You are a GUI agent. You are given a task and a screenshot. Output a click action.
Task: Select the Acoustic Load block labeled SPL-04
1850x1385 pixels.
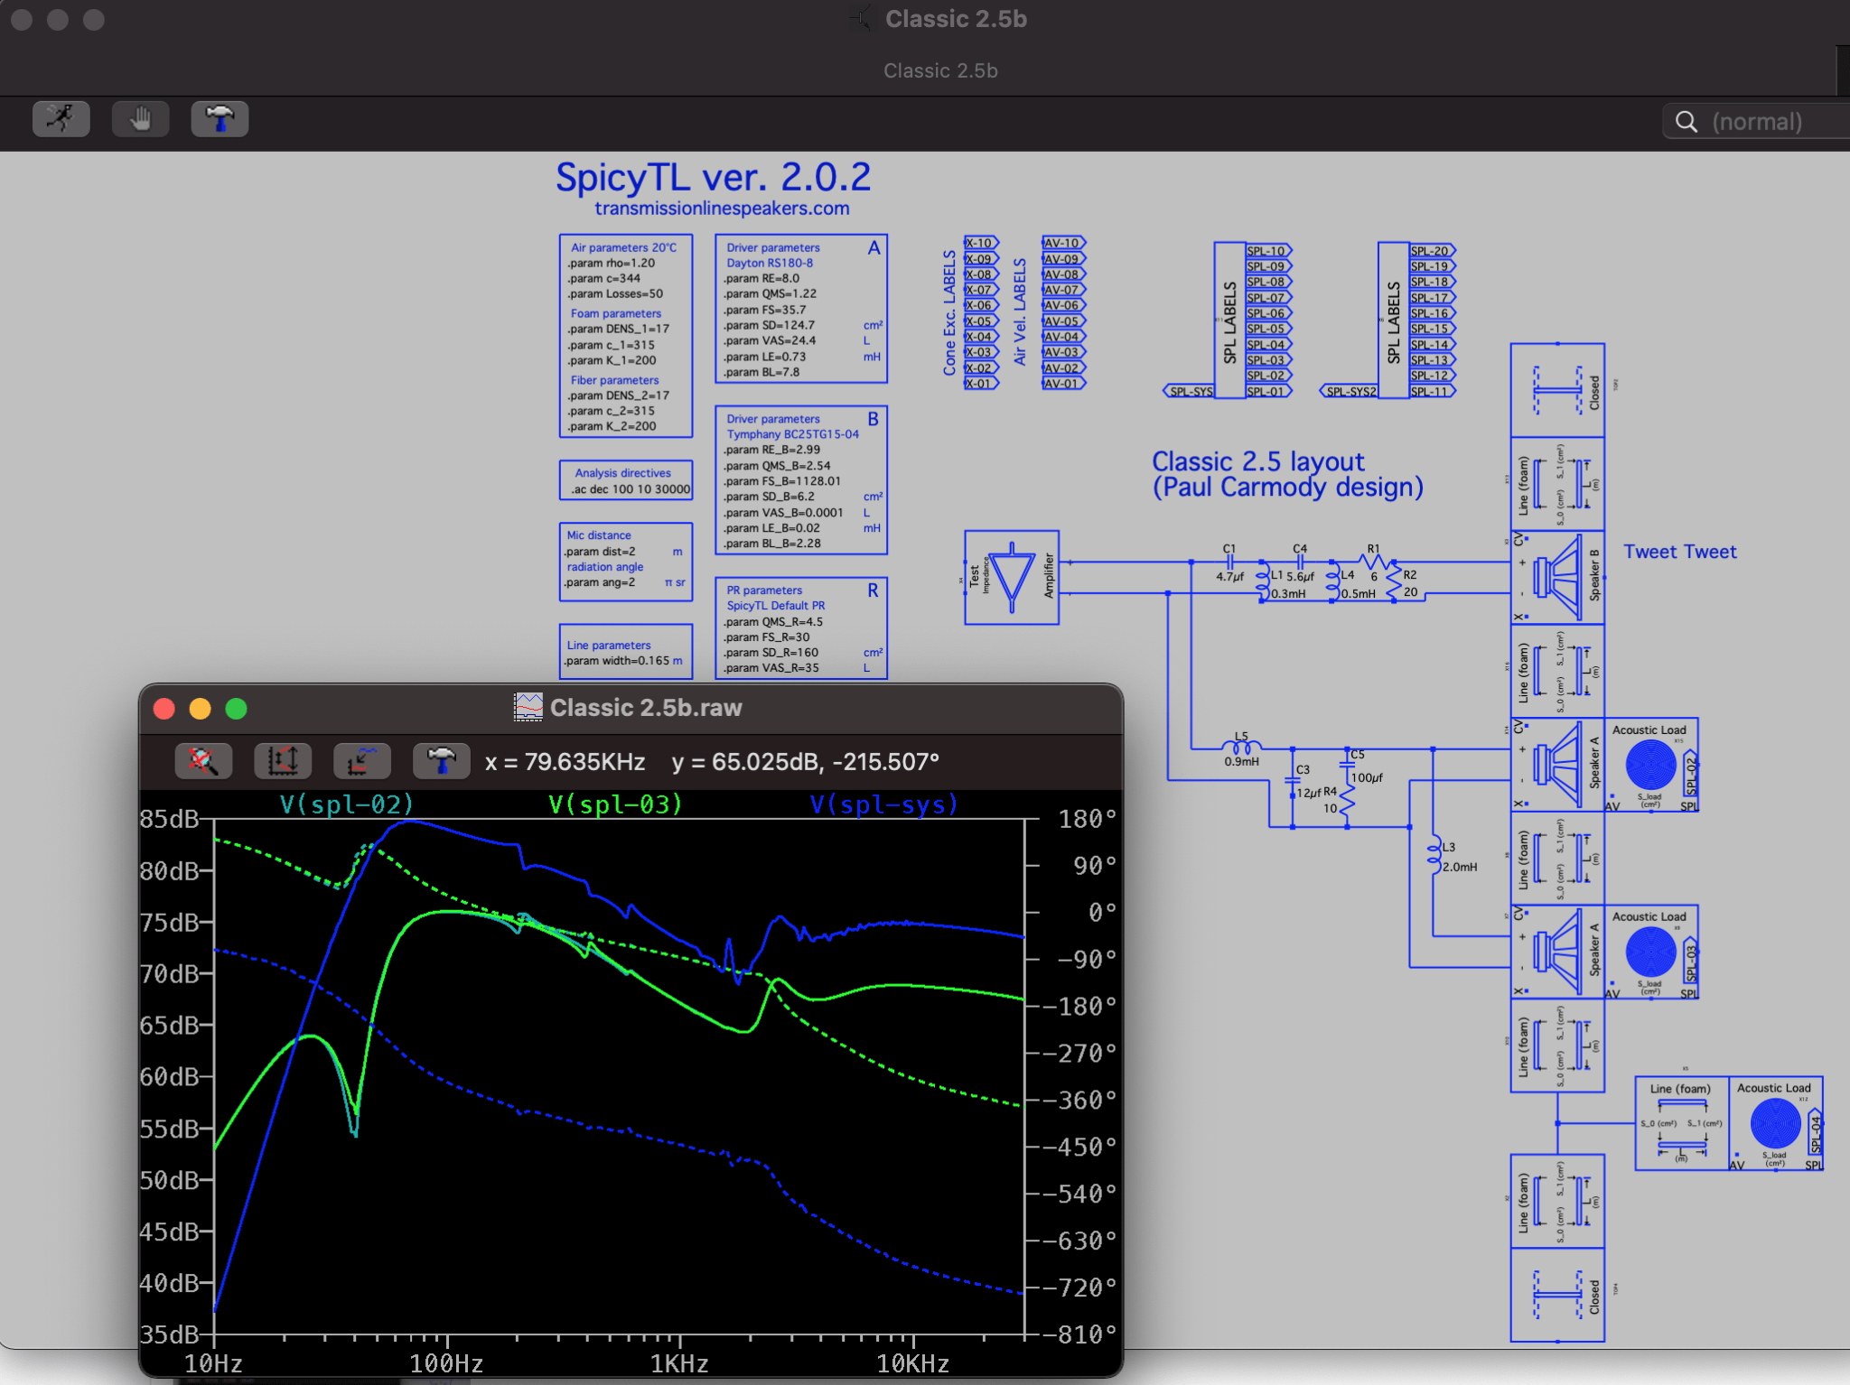pyautogui.click(x=1776, y=1123)
